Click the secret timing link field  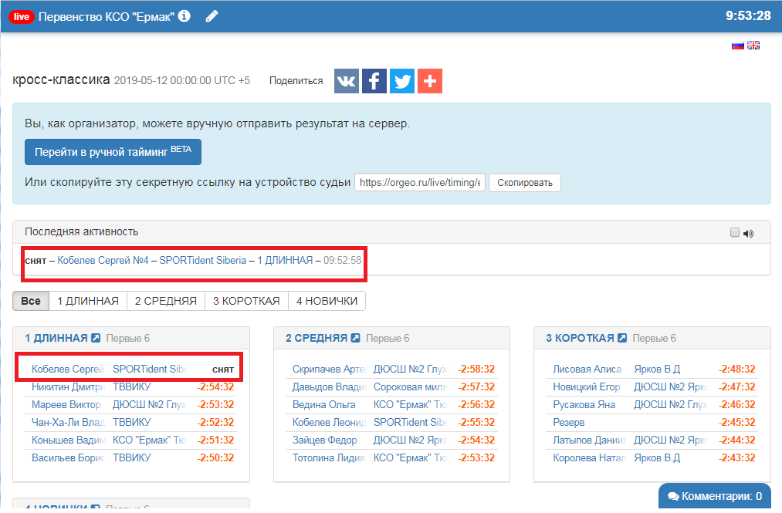(x=420, y=183)
